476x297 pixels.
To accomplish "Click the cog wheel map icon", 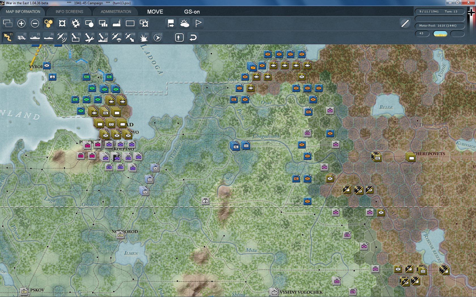I will 76,23.
